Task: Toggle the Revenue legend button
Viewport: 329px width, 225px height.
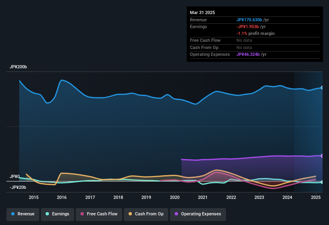Action: [23, 214]
